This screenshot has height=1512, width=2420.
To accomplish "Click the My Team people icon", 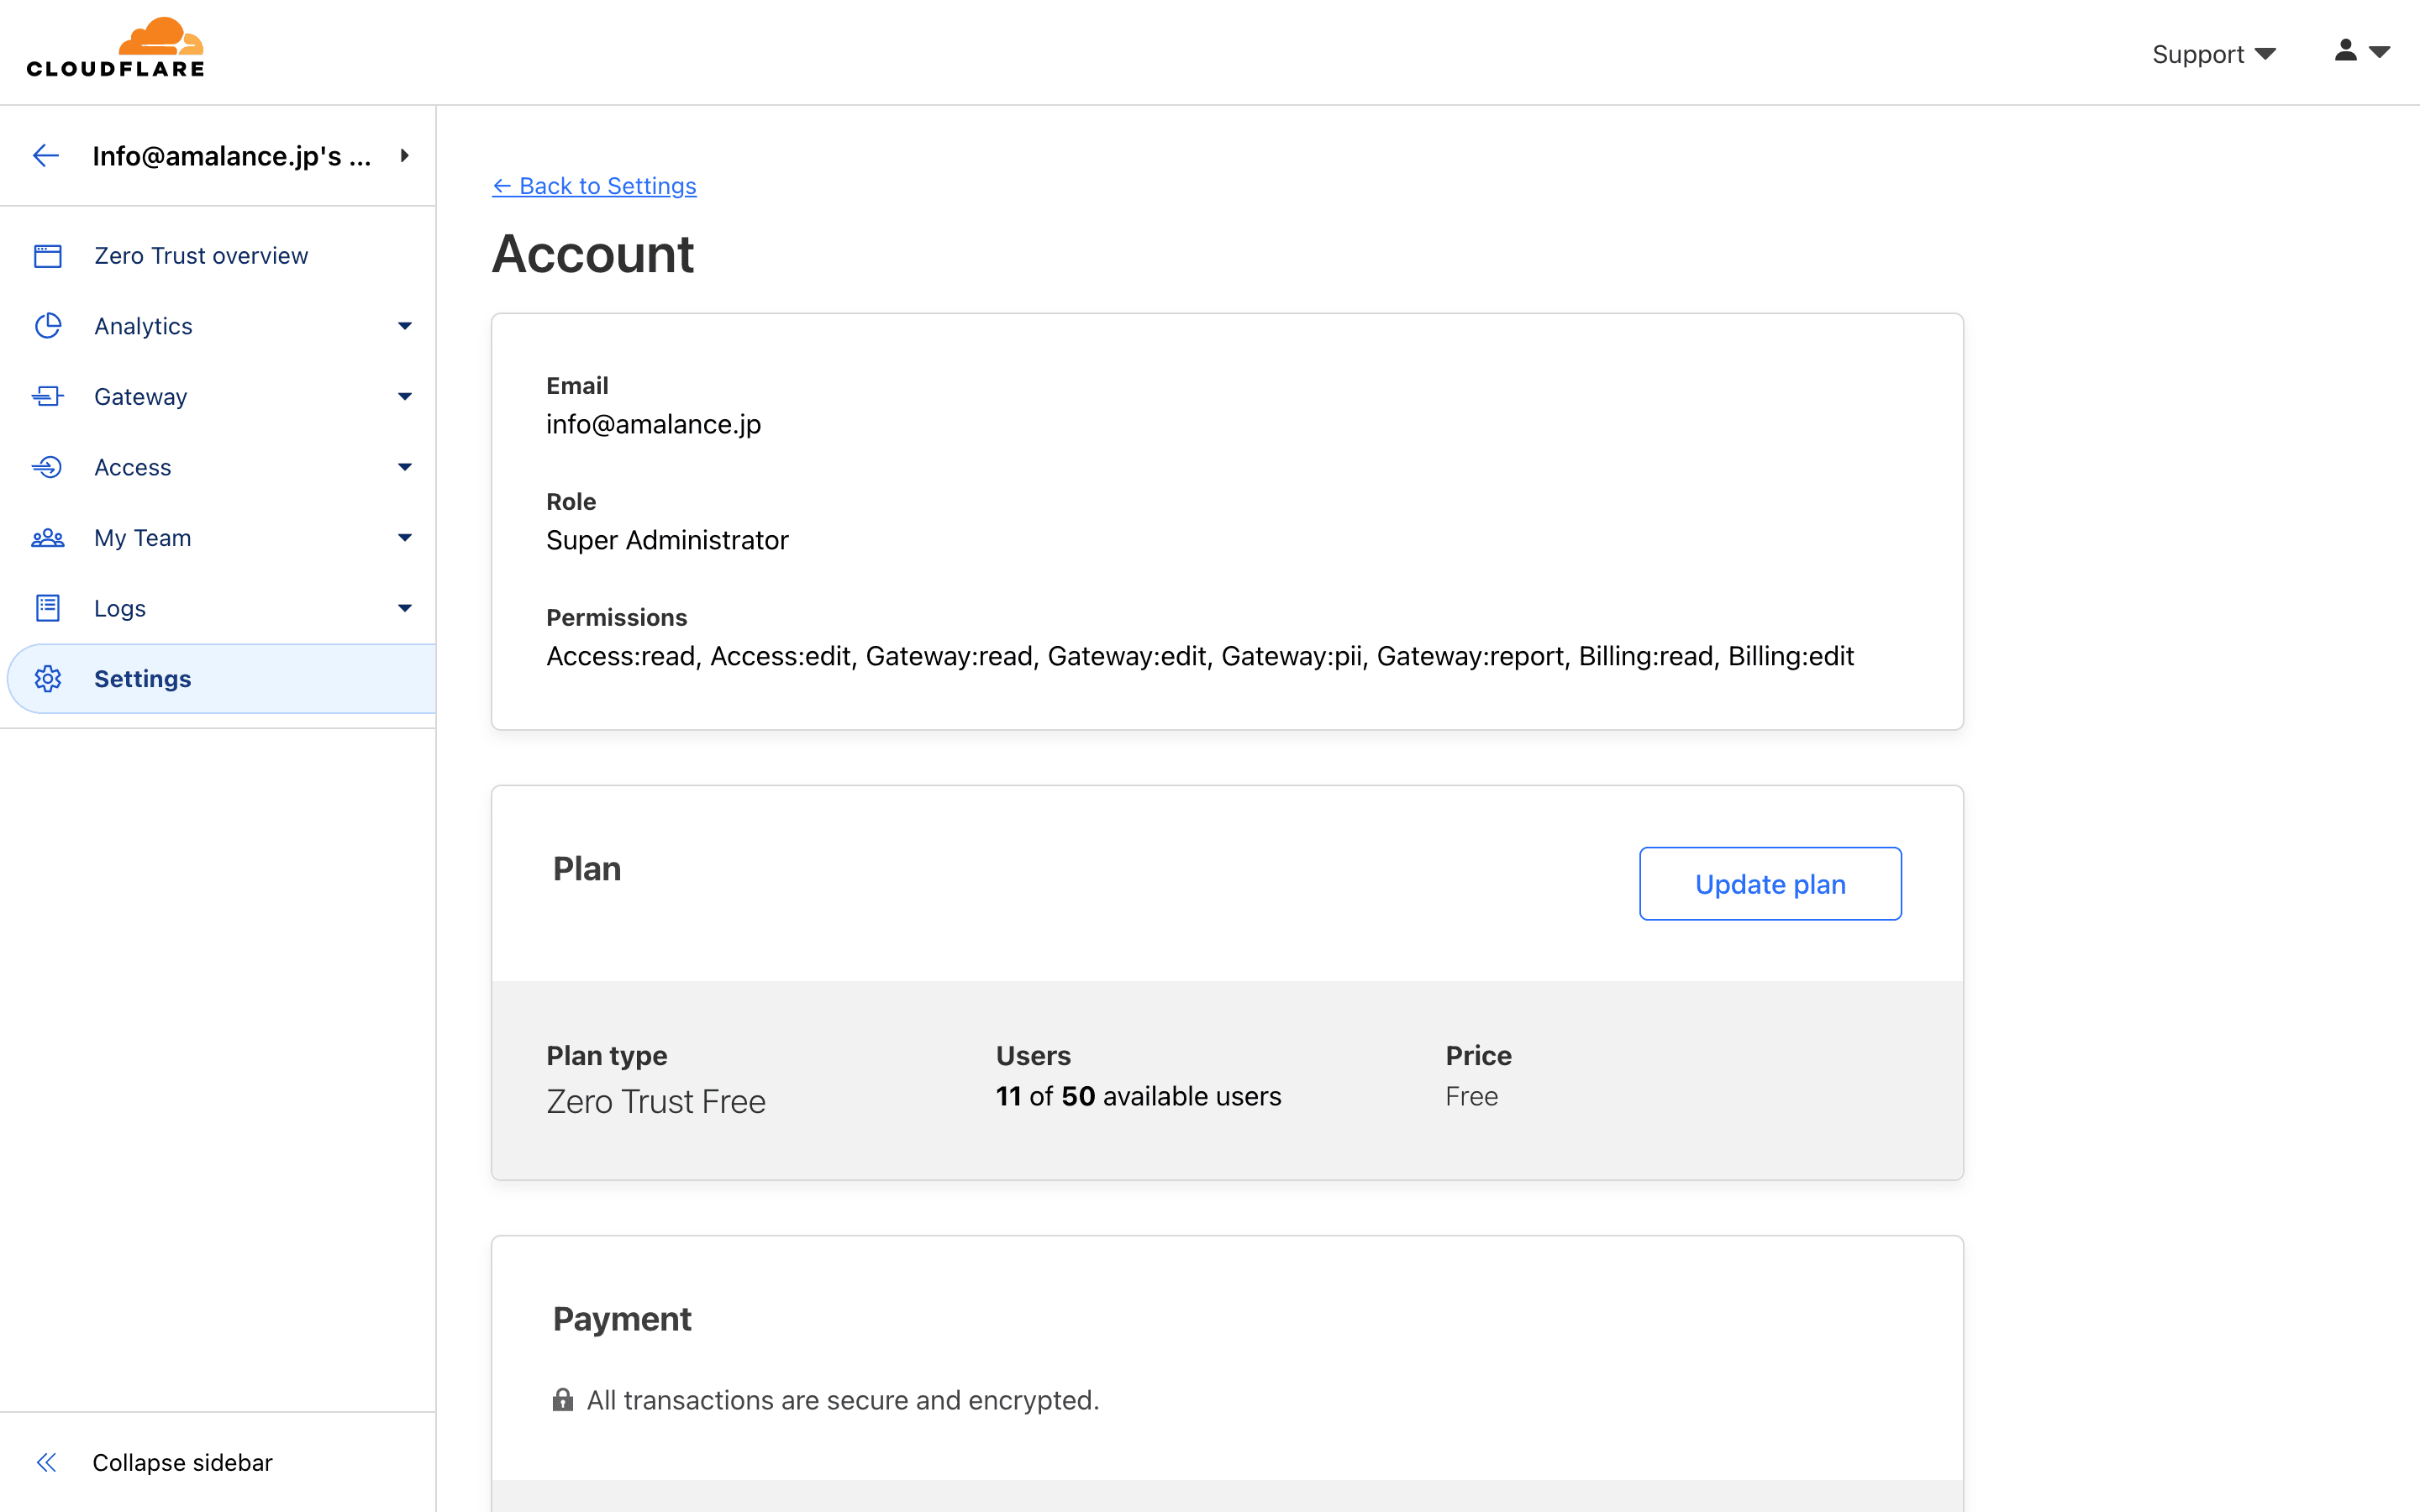I will [47, 538].
